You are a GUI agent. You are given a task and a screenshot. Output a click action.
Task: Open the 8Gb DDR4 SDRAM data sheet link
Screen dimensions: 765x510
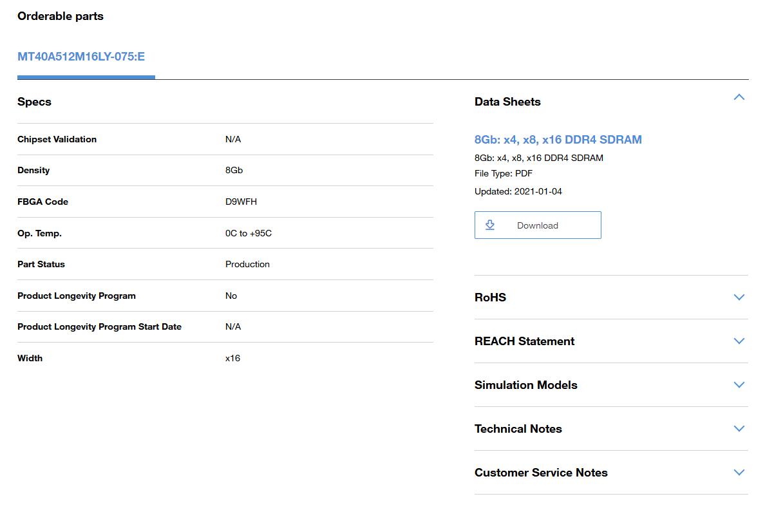(x=558, y=140)
